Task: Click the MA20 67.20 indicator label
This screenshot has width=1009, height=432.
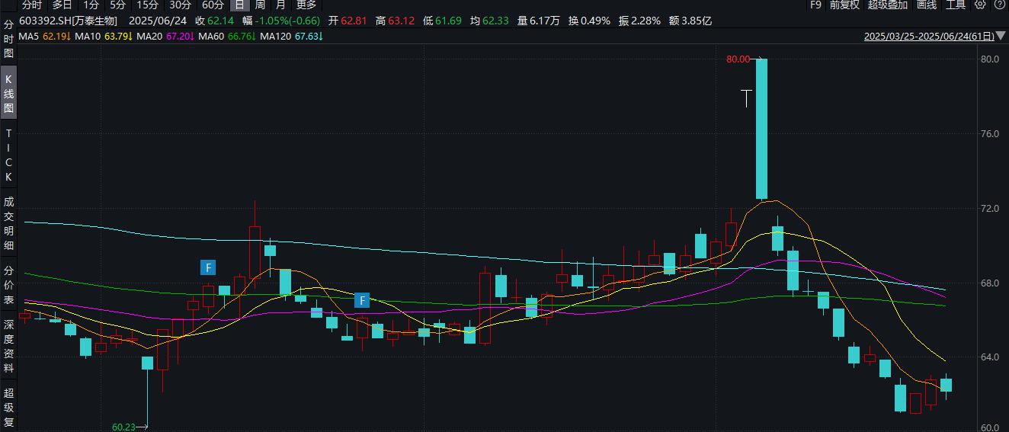Action: coord(165,37)
